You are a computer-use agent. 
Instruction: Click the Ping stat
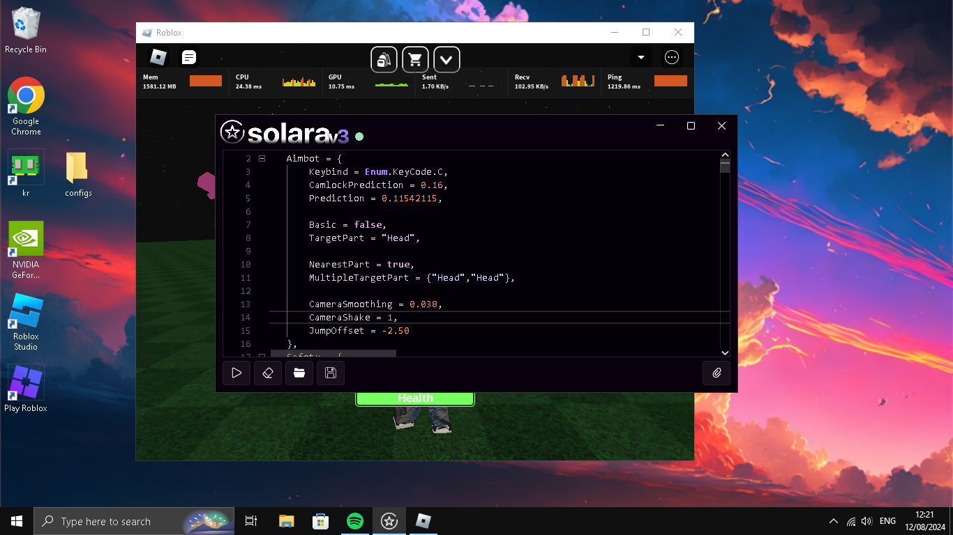click(x=647, y=82)
